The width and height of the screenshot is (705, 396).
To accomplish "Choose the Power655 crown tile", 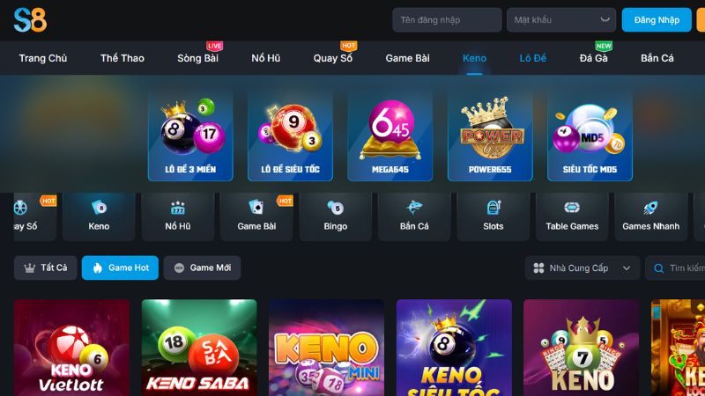I will click(x=490, y=136).
